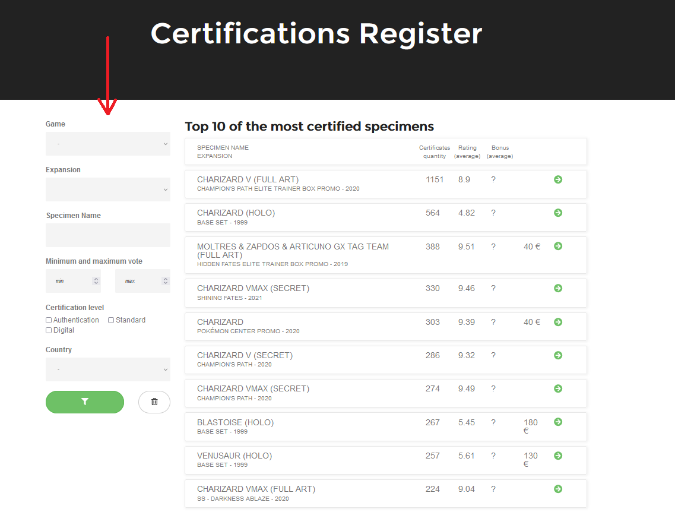Click the Certifications Register page title
The image size is (675, 531).
coord(316,34)
